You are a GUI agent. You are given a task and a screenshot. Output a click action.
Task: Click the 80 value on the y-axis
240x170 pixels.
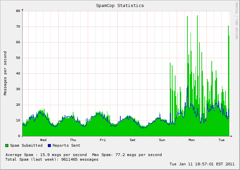18,11
